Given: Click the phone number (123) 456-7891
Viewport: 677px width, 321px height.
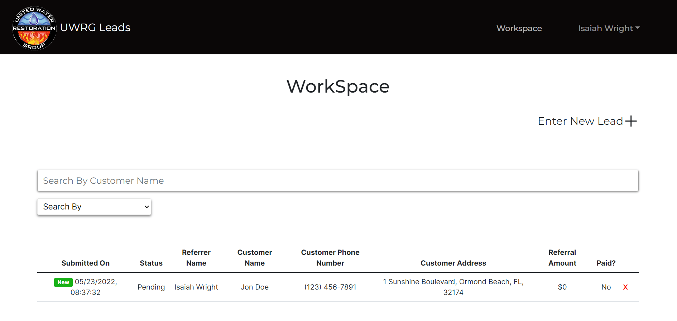Looking at the screenshot, I should (330, 287).
